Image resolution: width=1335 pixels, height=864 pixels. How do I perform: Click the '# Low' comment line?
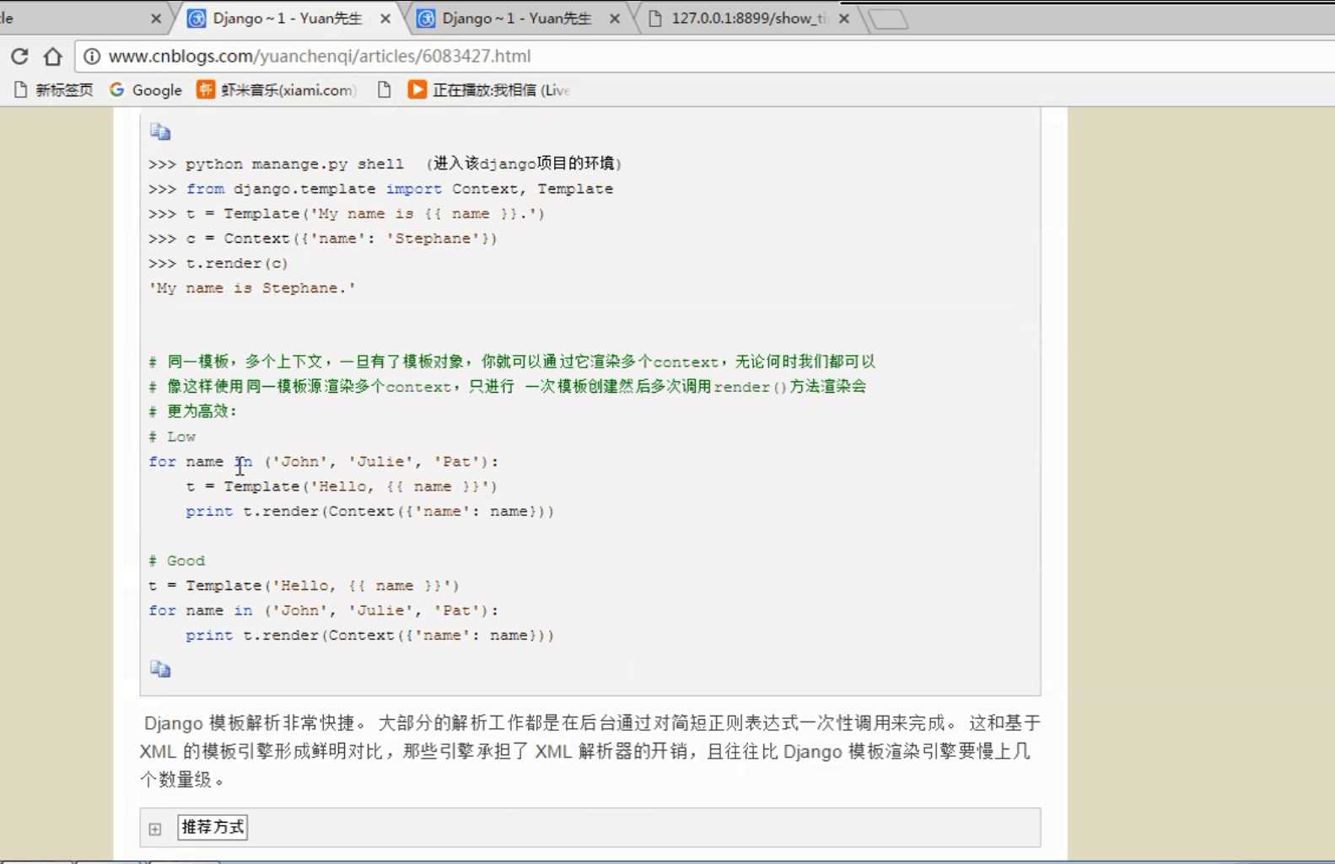click(172, 437)
